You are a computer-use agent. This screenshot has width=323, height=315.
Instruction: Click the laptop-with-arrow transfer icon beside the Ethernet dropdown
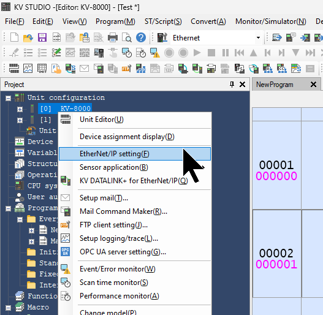(x=277, y=38)
